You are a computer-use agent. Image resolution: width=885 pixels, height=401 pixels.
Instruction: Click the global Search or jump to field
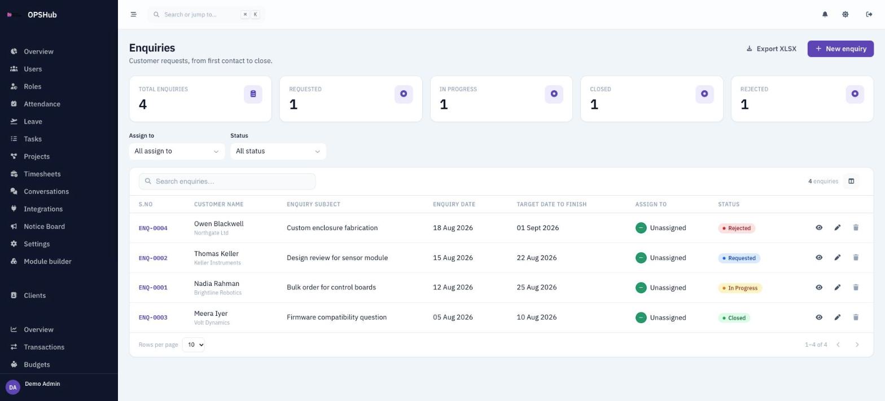[x=206, y=15]
